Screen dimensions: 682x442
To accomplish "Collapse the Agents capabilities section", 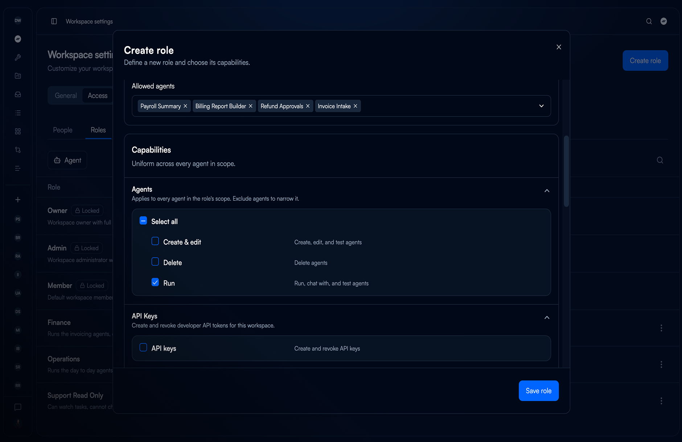I will [547, 191].
